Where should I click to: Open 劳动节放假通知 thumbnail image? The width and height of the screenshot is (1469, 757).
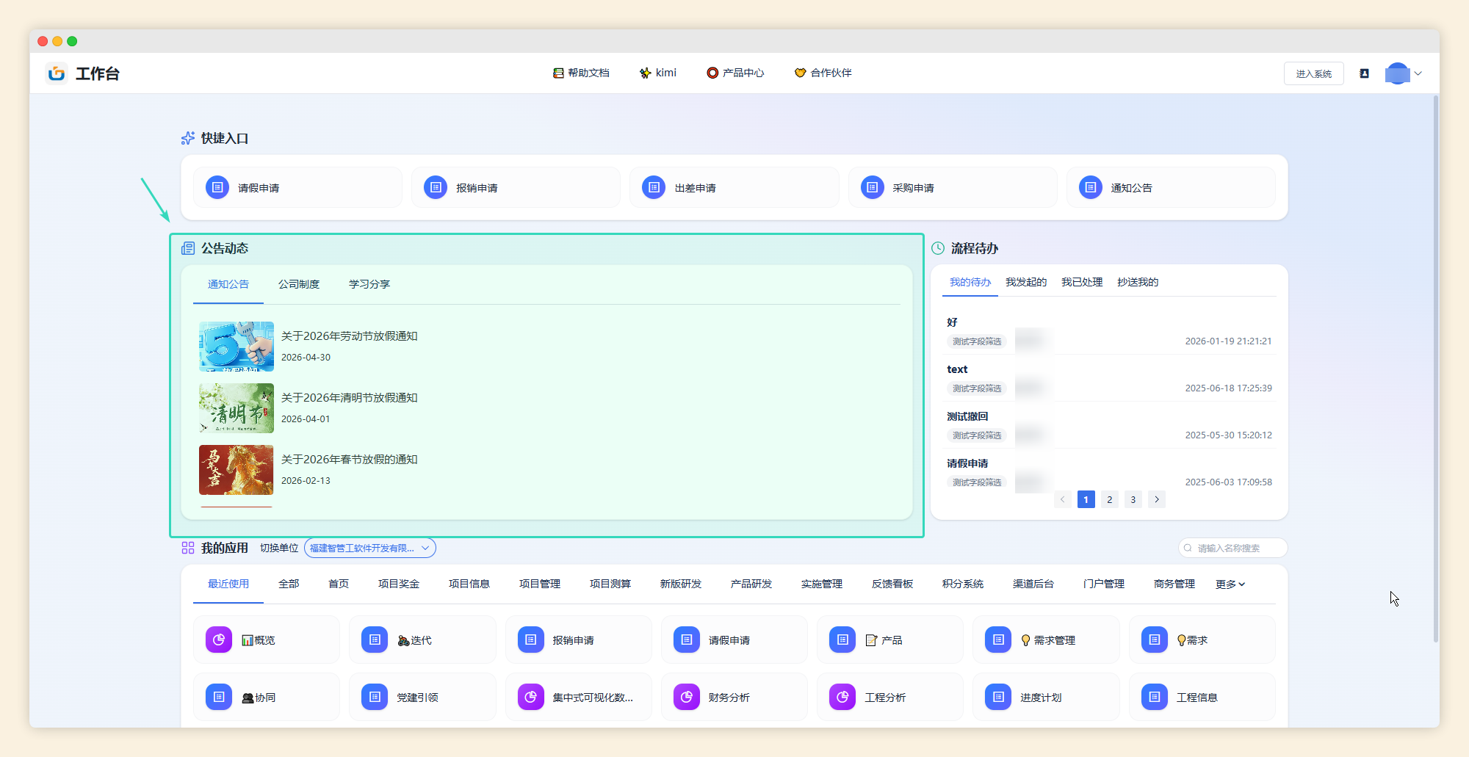pos(237,347)
